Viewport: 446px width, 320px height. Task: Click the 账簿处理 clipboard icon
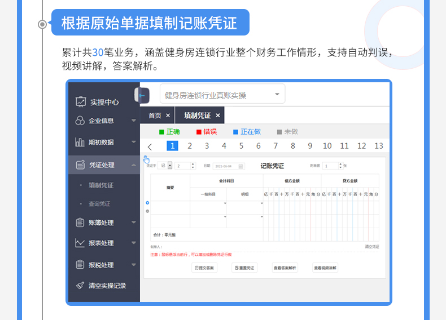[x=80, y=223]
